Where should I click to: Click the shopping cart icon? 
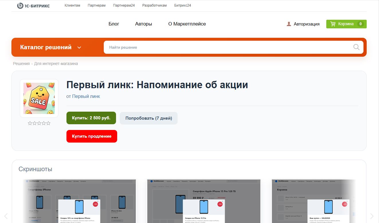click(333, 24)
